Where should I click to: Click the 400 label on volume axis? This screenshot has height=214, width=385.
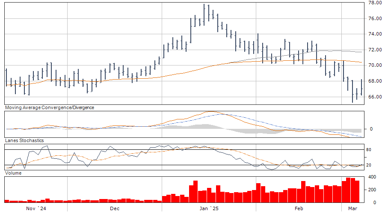[x=373, y=177]
